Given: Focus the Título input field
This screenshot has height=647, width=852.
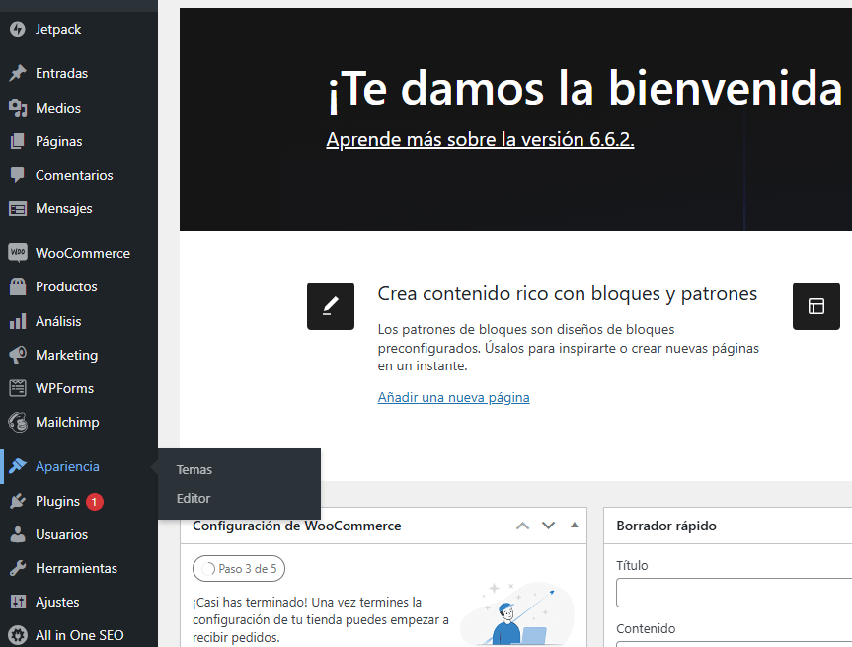Looking at the screenshot, I should tap(735, 593).
